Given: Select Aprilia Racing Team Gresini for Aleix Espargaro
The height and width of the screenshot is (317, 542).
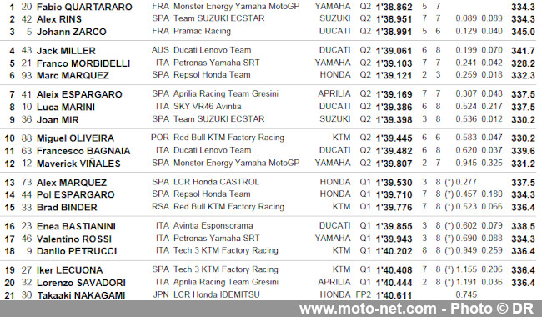Looking at the screenshot, I should tap(226, 94).
